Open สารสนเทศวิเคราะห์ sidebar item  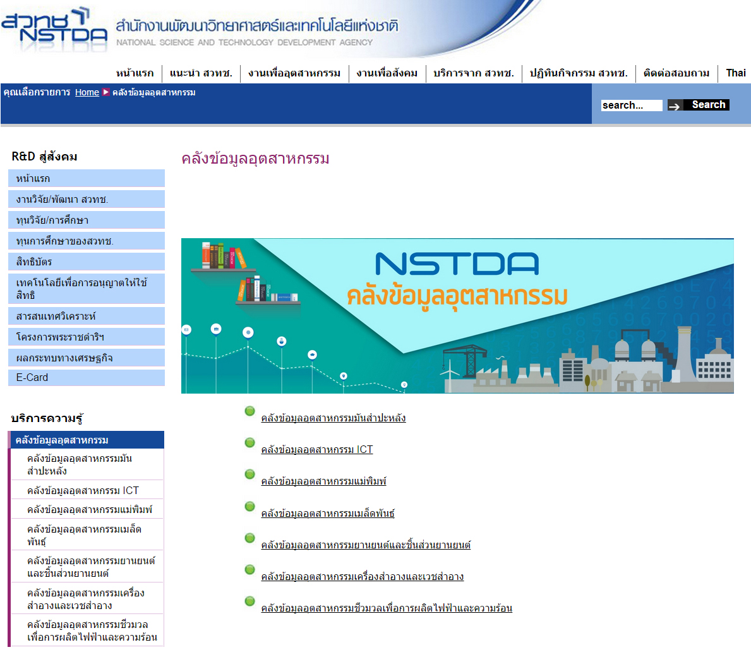point(87,316)
